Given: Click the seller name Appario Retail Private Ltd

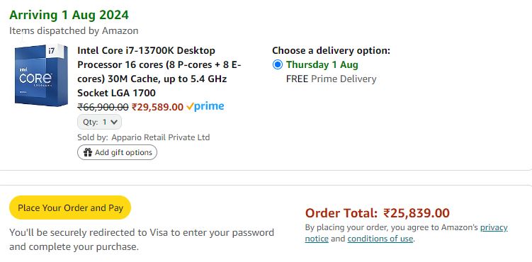Looking at the screenshot, I should tap(161, 137).
